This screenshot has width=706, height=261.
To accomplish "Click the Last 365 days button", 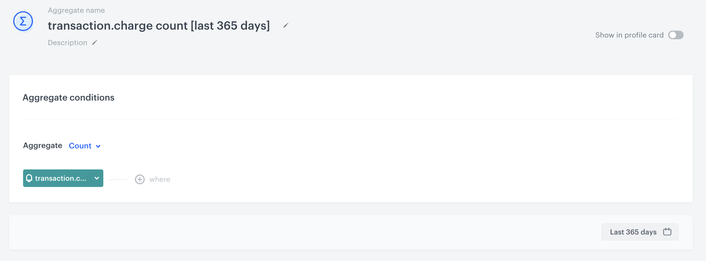I will (633, 232).
